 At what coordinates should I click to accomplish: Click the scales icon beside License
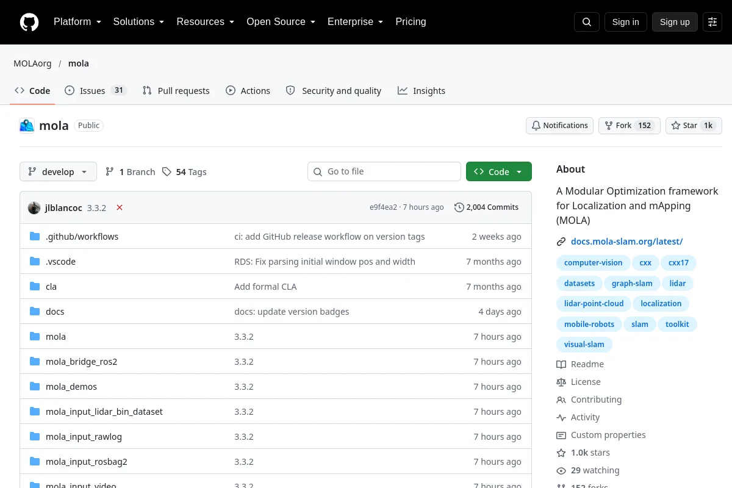[x=561, y=382]
